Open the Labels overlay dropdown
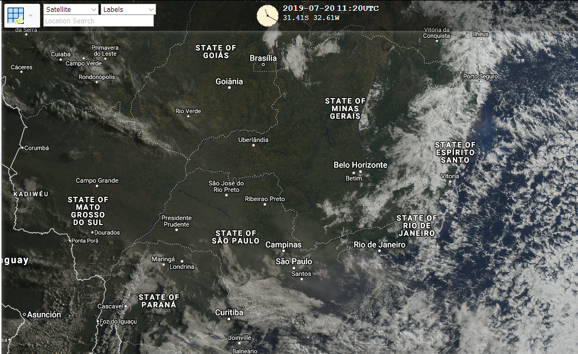 [128, 10]
